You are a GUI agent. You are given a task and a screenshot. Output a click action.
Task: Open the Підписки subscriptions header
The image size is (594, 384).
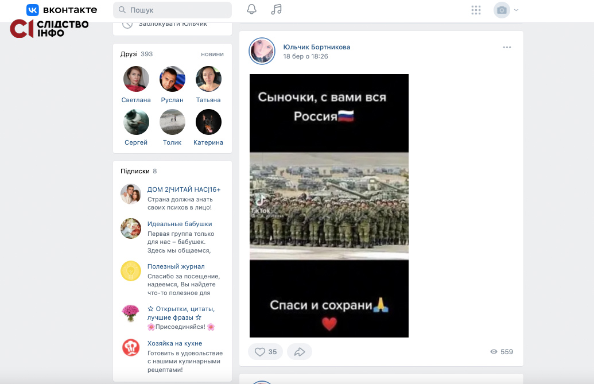139,171
